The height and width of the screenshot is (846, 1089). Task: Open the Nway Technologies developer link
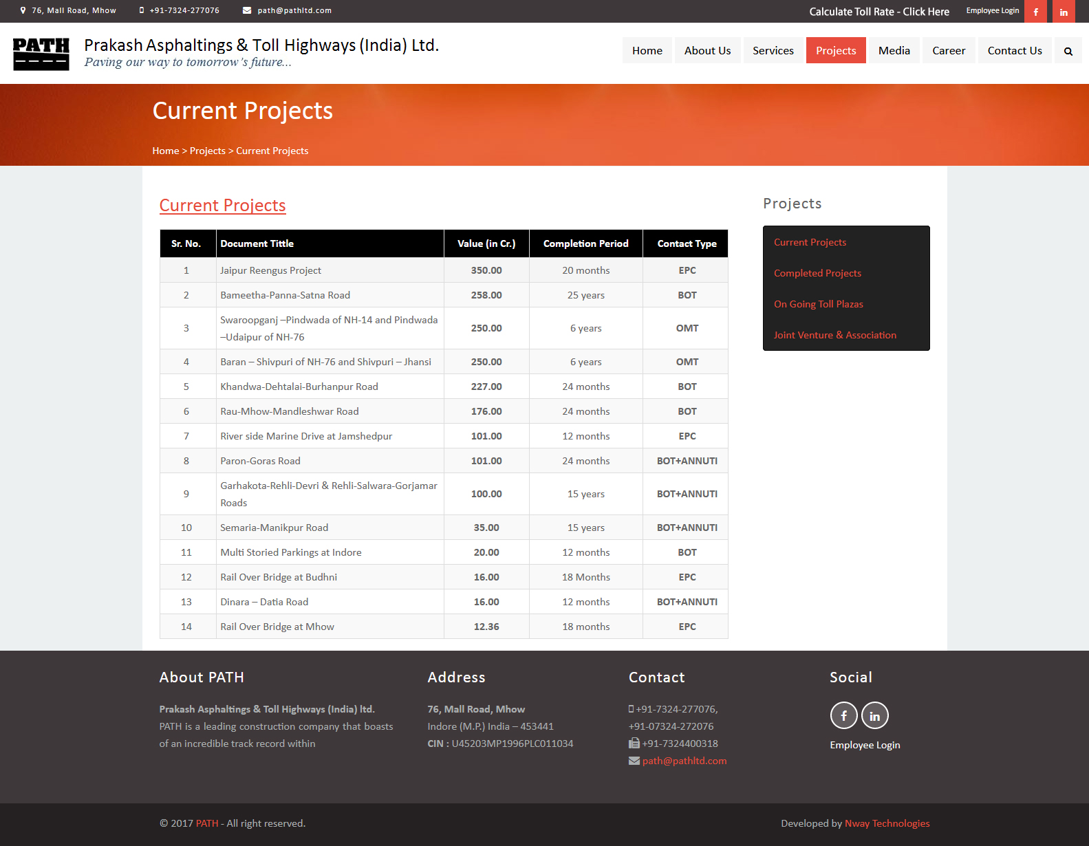pyautogui.click(x=887, y=823)
